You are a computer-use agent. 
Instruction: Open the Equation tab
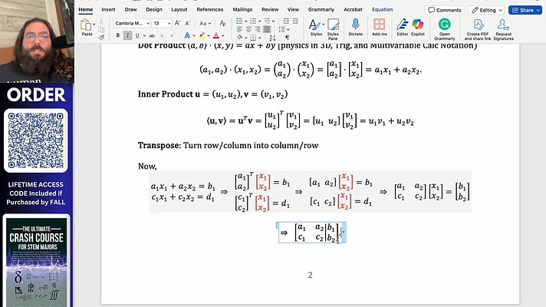[382, 9]
